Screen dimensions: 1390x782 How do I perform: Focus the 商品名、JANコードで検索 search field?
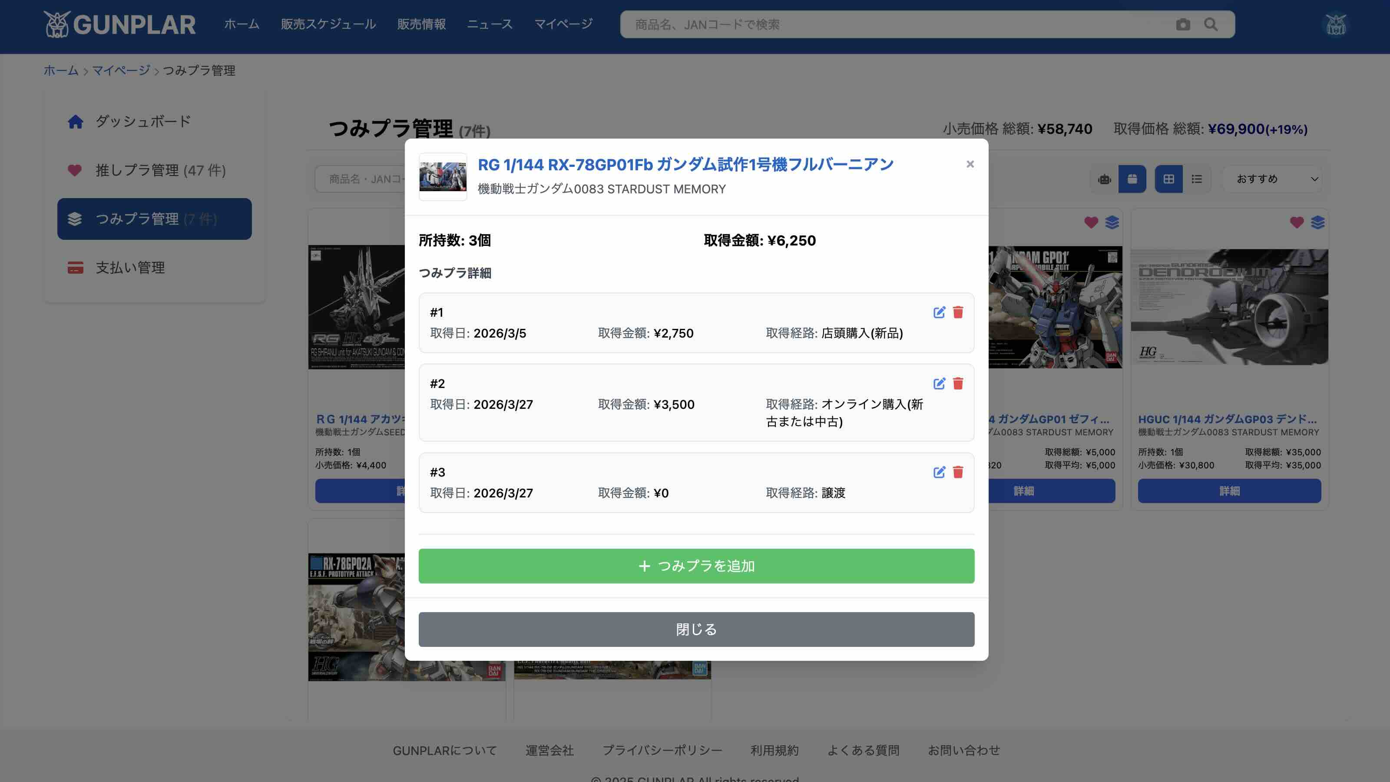896,24
